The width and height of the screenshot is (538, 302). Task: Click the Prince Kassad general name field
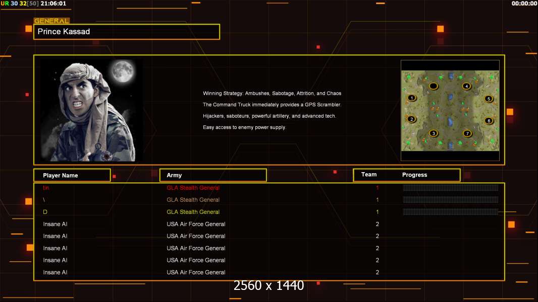click(x=127, y=32)
